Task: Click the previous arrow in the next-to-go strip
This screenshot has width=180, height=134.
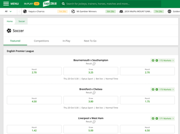Action: pos(19,11)
